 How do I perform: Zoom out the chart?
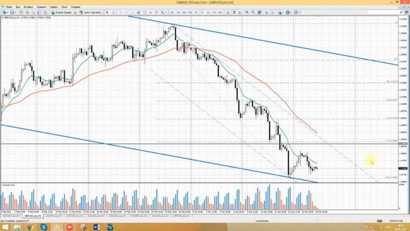point(253,12)
